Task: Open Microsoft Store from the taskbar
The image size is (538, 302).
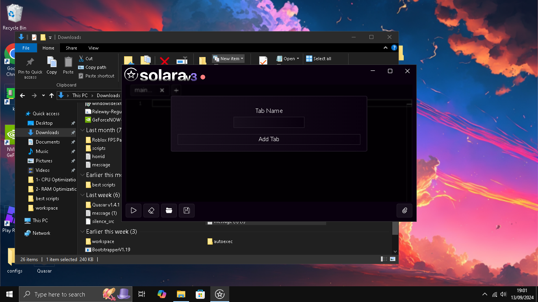Action: [200, 294]
